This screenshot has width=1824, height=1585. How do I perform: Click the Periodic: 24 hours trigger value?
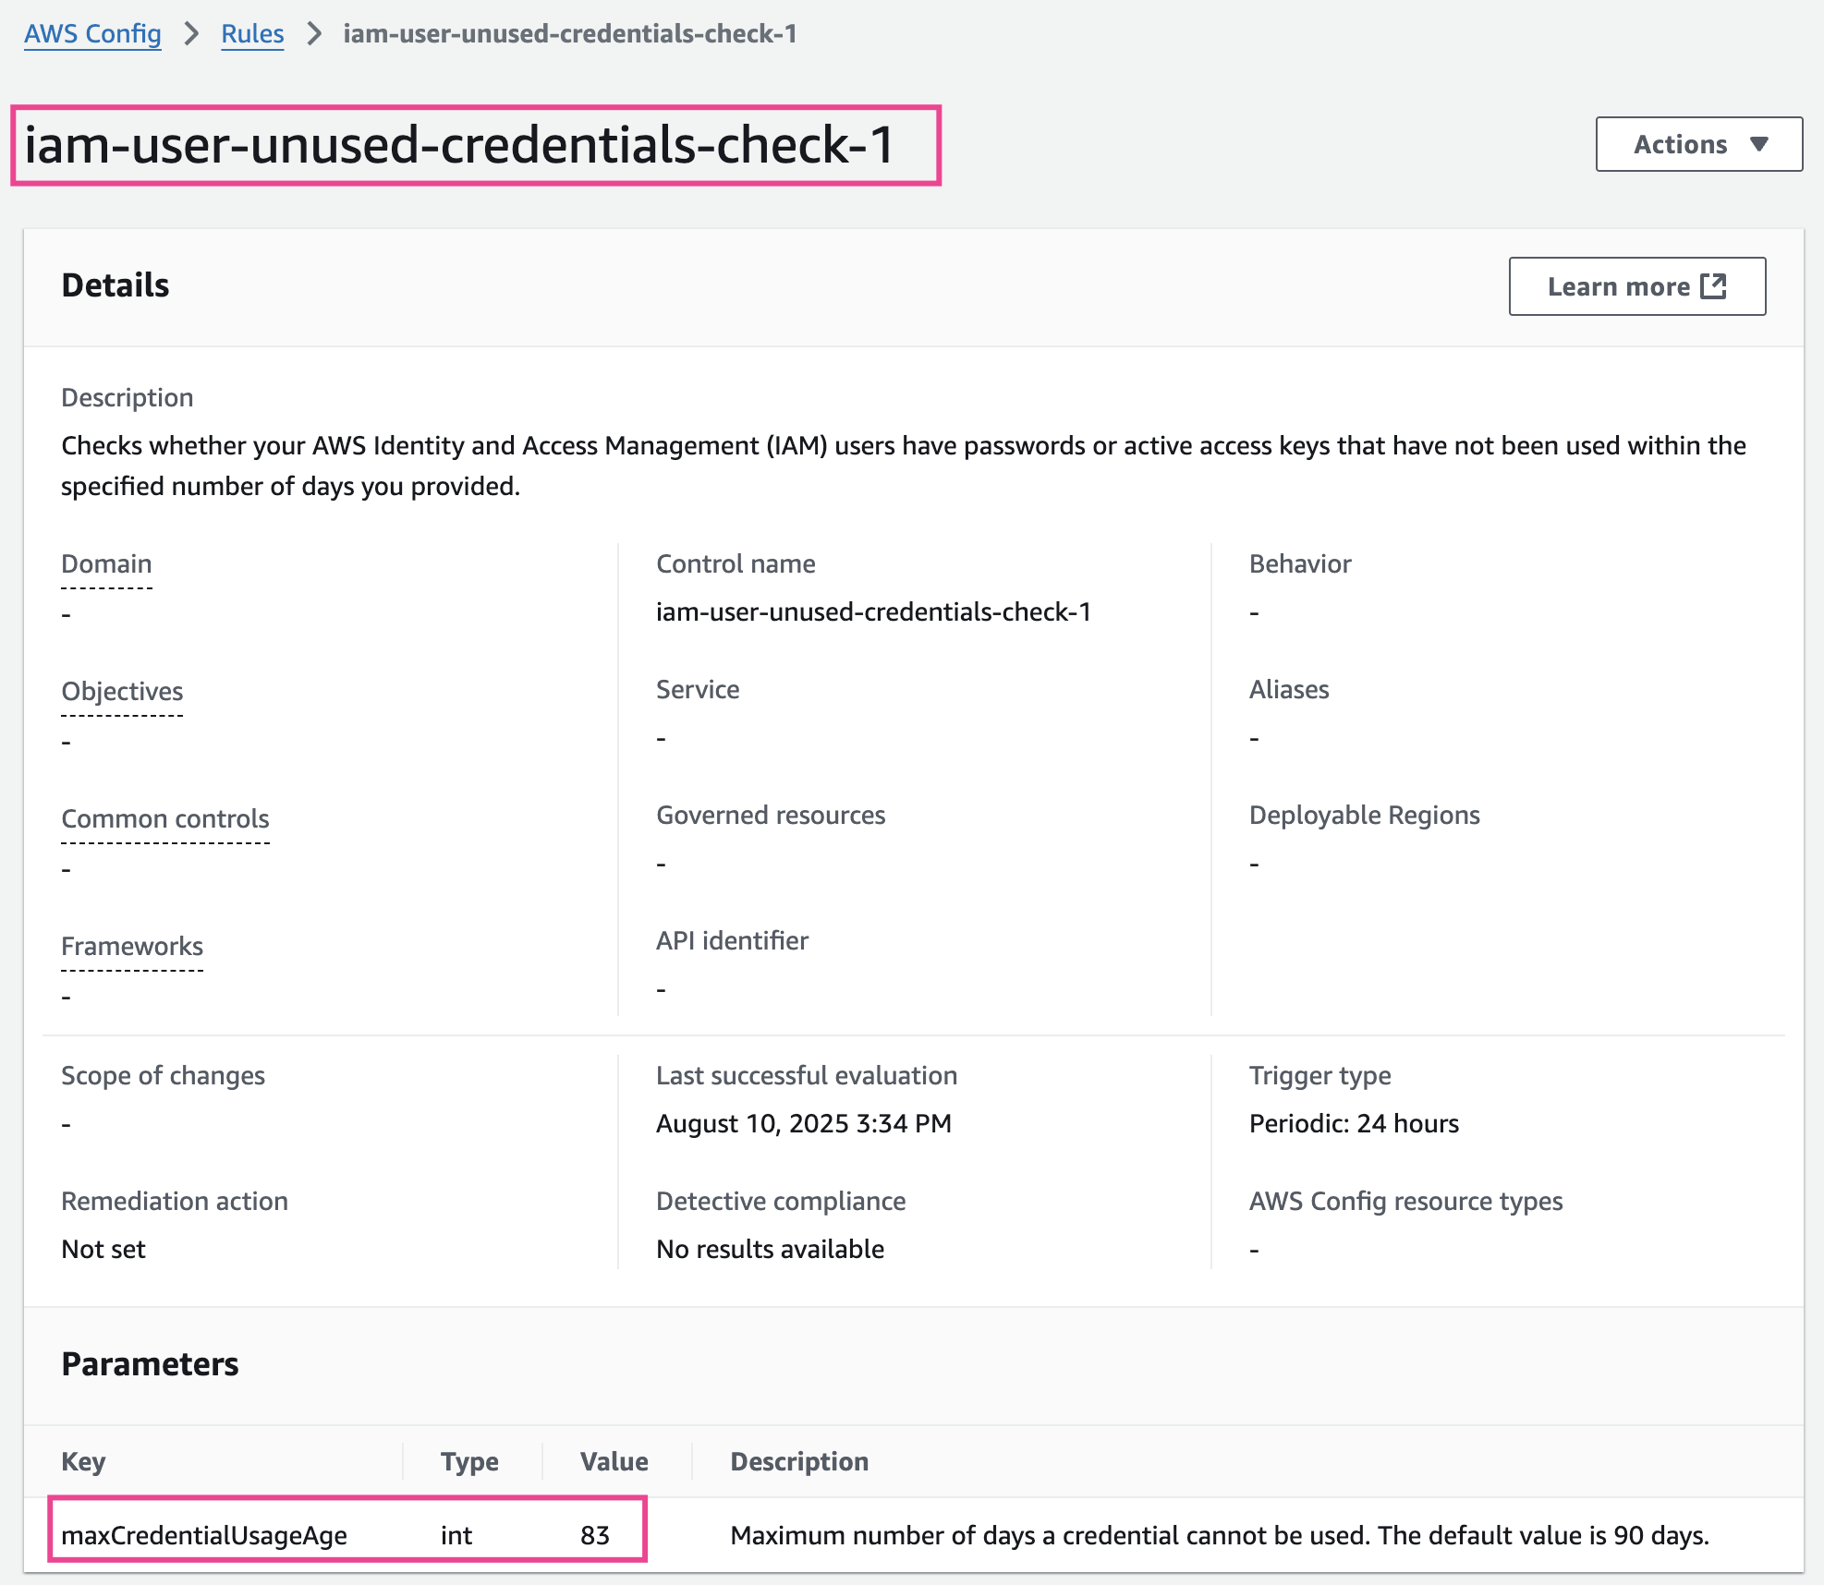1354,1124
